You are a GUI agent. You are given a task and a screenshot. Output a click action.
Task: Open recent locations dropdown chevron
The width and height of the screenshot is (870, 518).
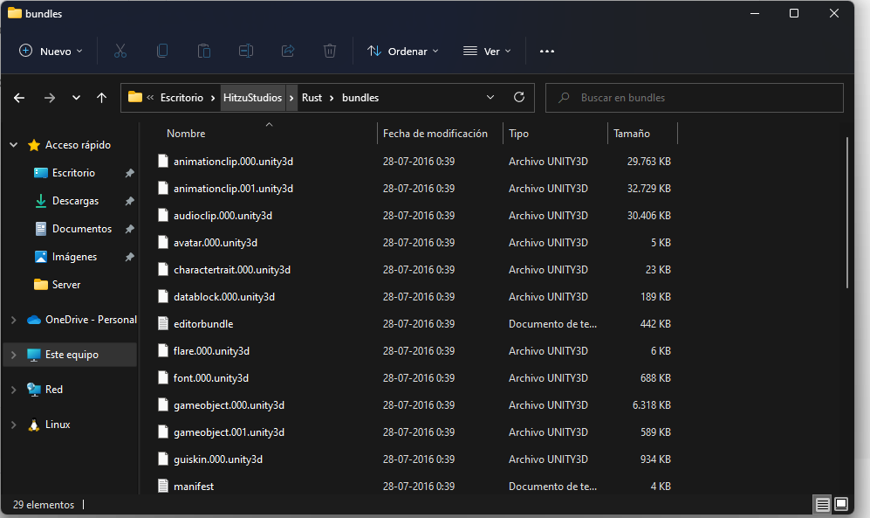click(x=76, y=98)
